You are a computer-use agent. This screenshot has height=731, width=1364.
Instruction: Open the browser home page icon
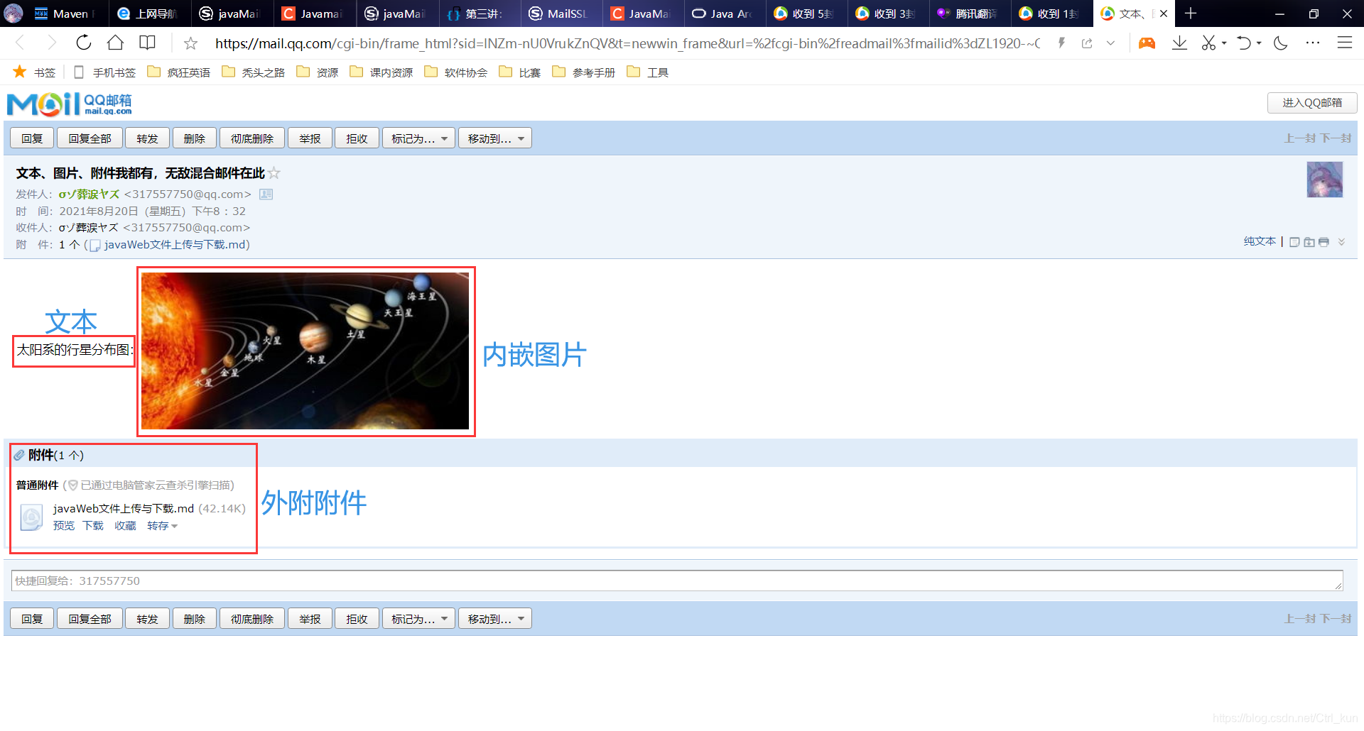pyautogui.click(x=115, y=43)
